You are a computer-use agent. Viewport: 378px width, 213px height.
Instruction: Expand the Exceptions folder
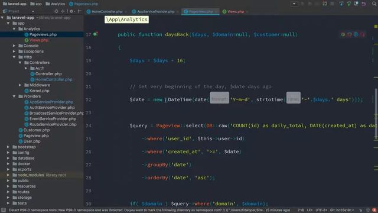14,51
